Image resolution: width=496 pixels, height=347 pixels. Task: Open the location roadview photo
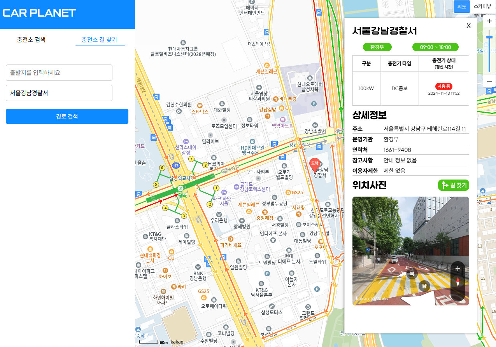tap(410, 251)
